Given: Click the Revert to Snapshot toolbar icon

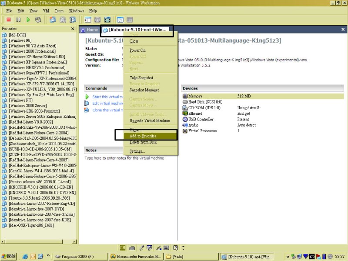Looking at the screenshot, I should [63, 20].
